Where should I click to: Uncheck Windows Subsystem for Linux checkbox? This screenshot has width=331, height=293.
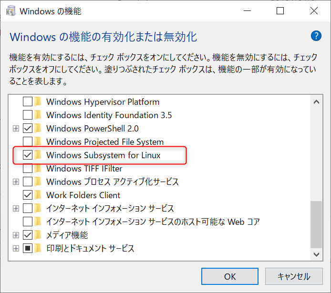click(x=28, y=155)
